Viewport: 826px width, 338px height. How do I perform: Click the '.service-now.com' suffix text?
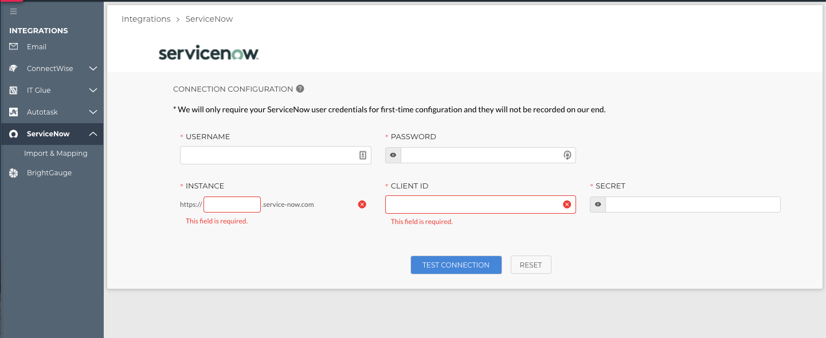(288, 205)
